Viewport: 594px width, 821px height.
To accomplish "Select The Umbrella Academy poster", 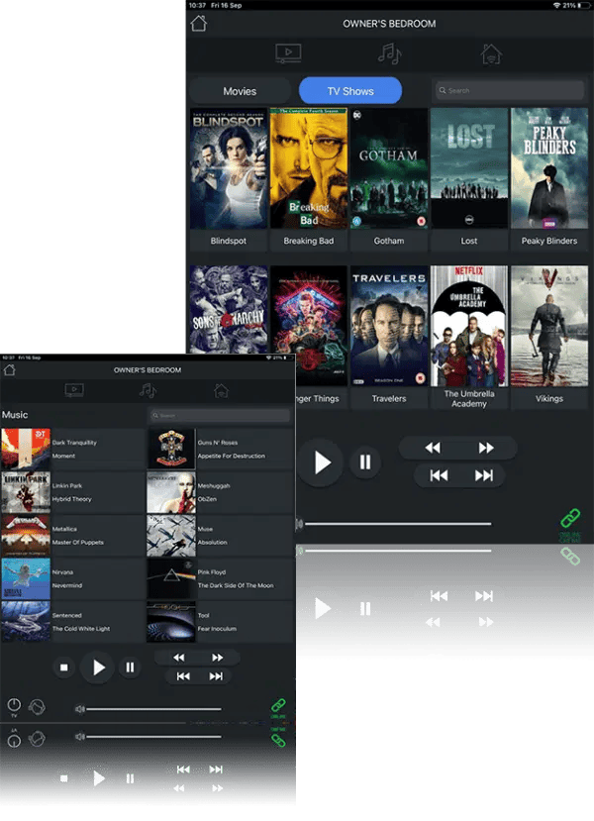I will tap(469, 326).
